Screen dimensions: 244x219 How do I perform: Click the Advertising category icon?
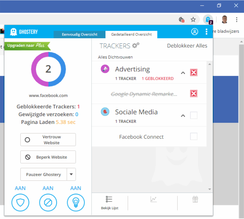pyautogui.click(x=105, y=69)
